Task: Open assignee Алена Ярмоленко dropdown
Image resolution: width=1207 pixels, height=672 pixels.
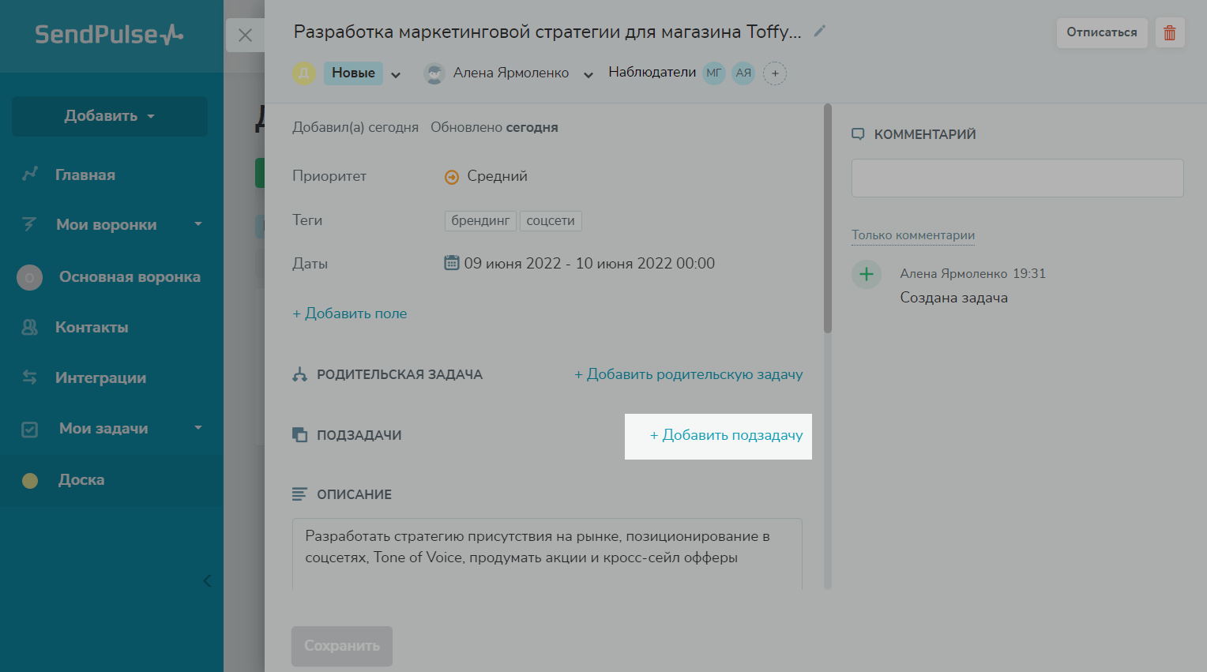Action: [x=588, y=75]
